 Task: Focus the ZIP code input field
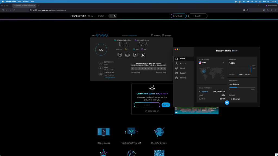(x=147, y=105)
